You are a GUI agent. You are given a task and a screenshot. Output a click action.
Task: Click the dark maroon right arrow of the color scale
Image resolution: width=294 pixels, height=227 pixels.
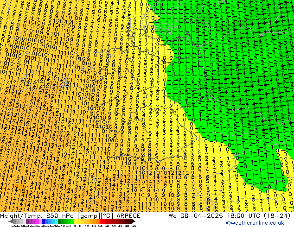[134, 221]
